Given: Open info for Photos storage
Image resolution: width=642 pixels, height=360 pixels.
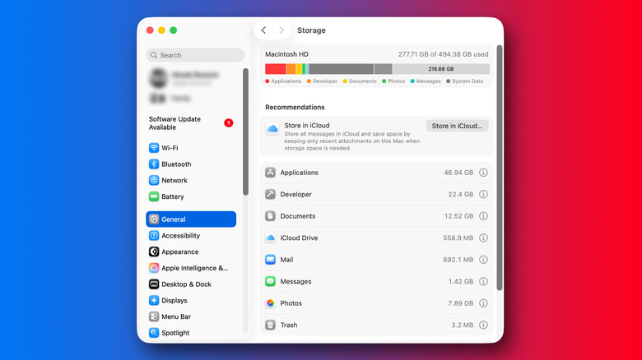Looking at the screenshot, I should [x=483, y=303].
